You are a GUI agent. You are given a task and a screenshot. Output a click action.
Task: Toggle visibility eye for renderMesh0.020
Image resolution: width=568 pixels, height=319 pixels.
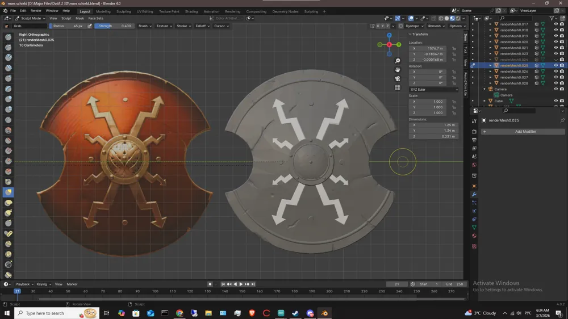pyautogui.click(x=556, y=42)
